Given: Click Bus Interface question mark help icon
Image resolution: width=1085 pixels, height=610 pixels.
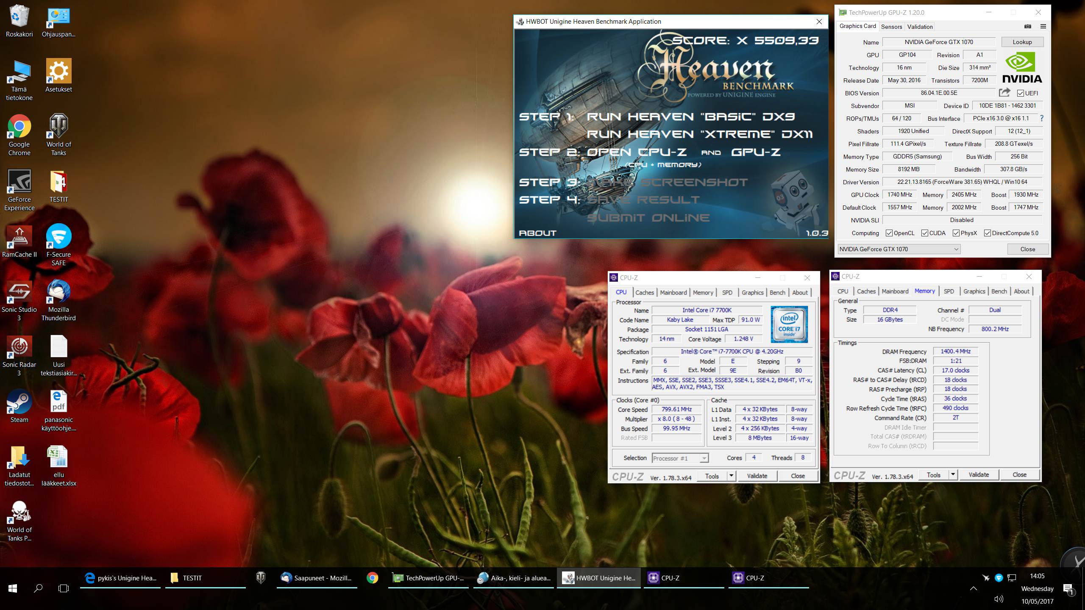Looking at the screenshot, I should click(1042, 118).
